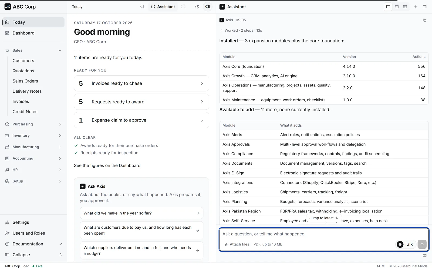Click Collapse sidebar toggle
The image size is (432, 270).
click(x=33, y=255)
